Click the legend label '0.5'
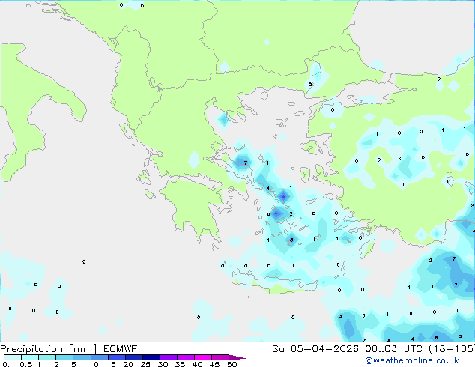The image size is (475, 367). pos(26,364)
